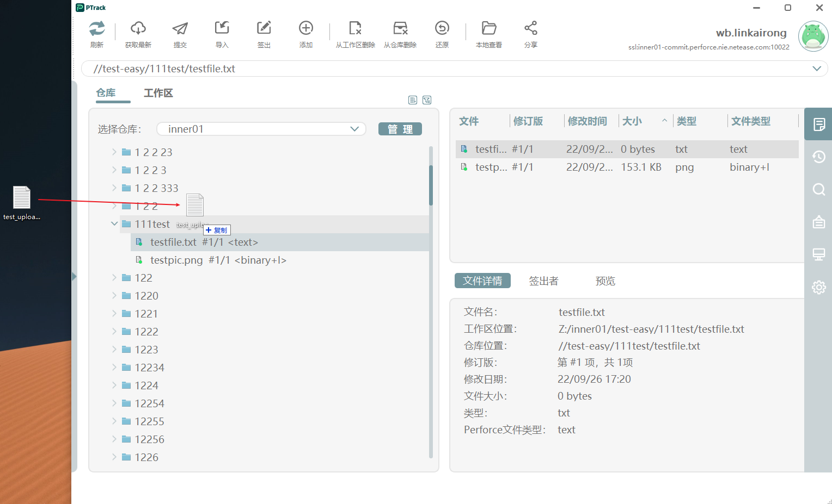Click 获取最新 cloud download icon
Screen dimensions: 832x504
click(x=138, y=28)
